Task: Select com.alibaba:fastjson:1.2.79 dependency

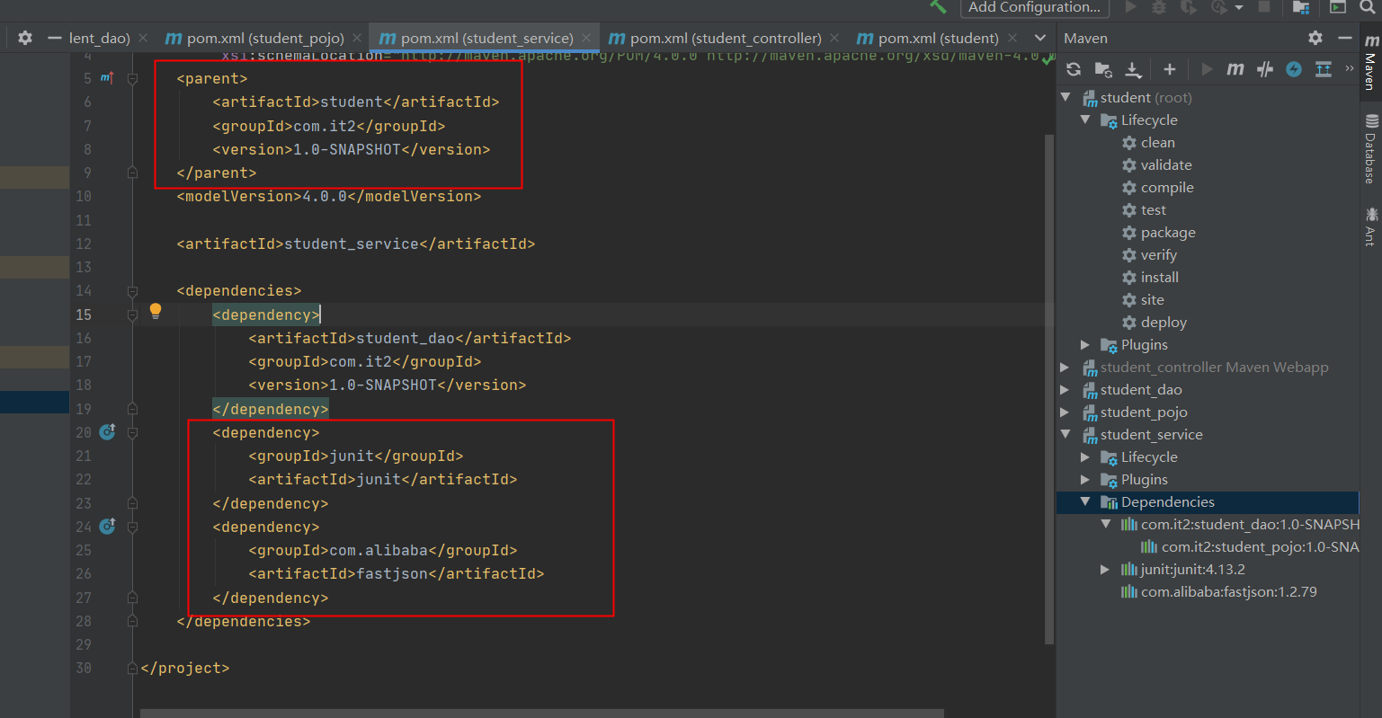Action: click(x=1219, y=592)
